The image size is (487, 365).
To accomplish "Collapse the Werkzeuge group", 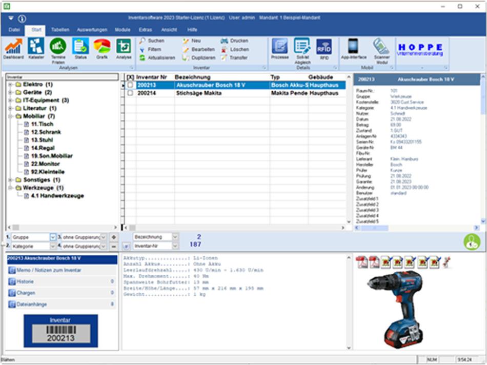I will pyautogui.click(x=11, y=188).
